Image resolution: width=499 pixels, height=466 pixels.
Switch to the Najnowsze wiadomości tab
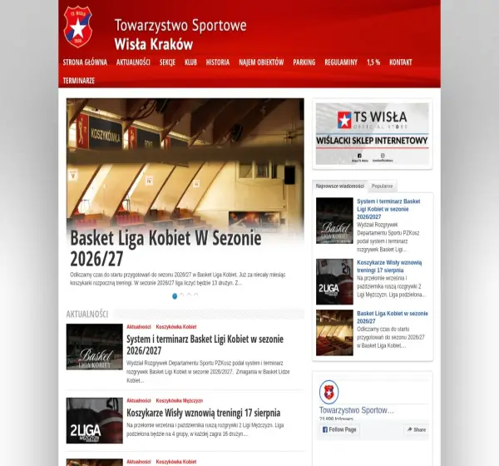[x=339, y=186]
